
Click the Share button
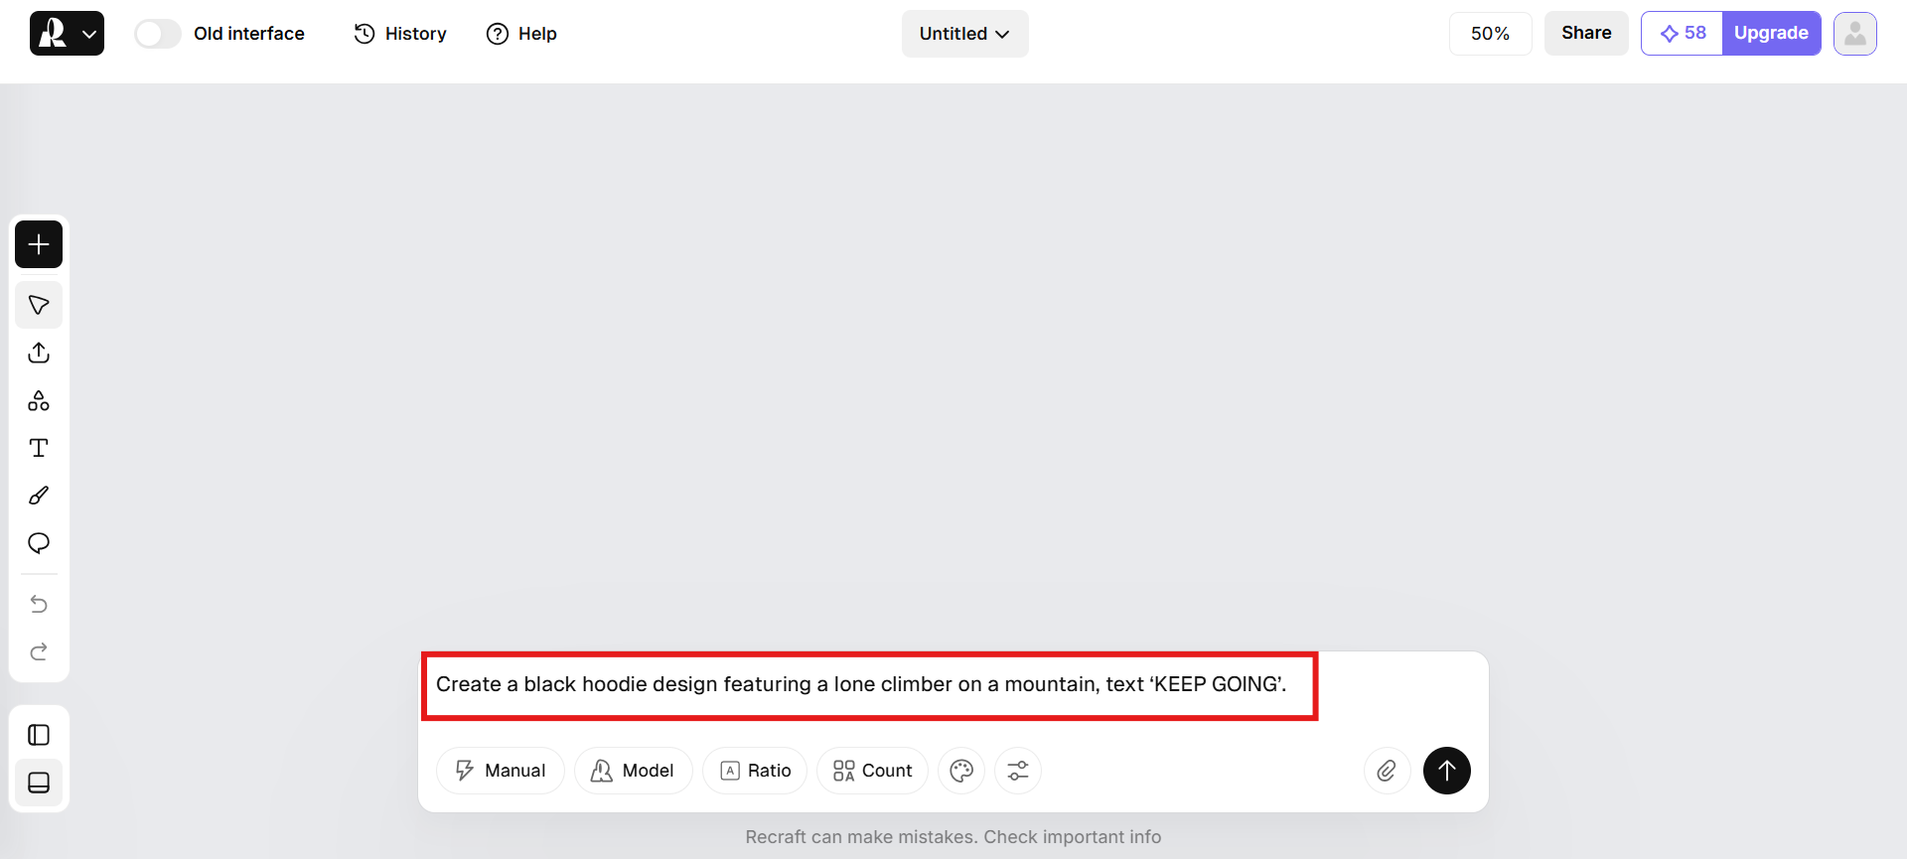[x=1586, y=34]
